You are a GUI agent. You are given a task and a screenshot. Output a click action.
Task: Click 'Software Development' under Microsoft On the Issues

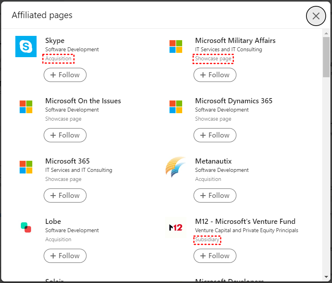point(72,110)
